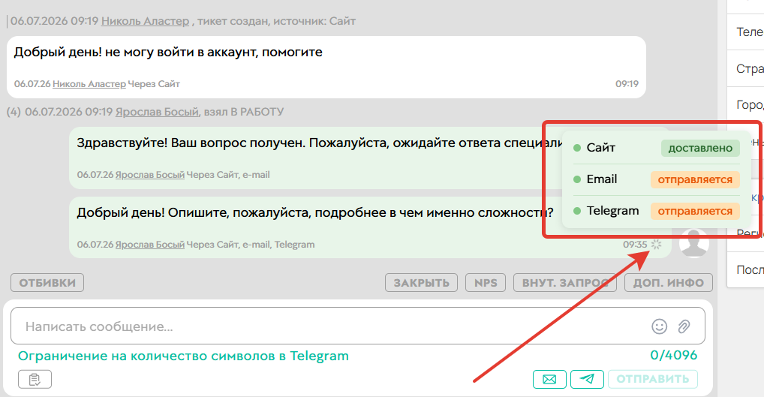This screenshot has height=397, width=764.
Task: Click the 09:19 timestamp of first message
Action: point(627,84)
